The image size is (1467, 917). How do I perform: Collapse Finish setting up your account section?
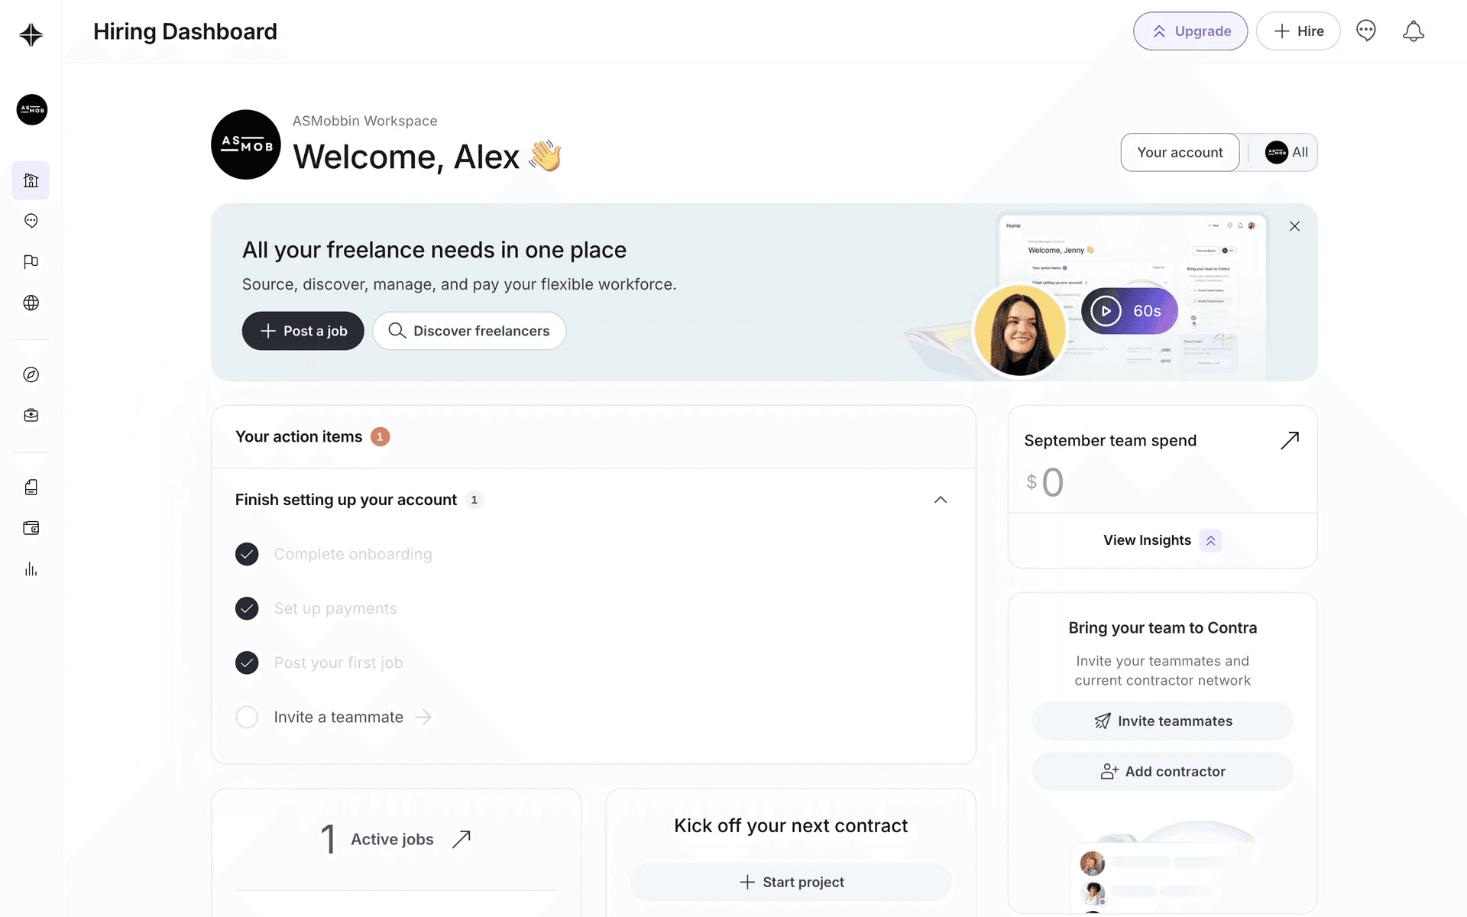point(941,500)
